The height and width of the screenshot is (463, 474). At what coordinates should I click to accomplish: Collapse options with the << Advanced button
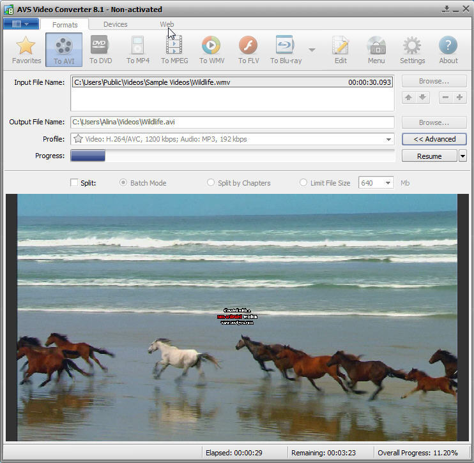coord(434,139)
